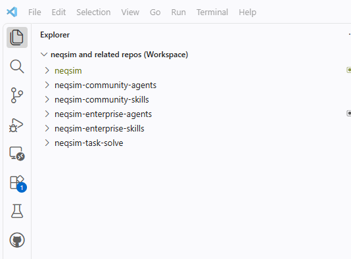Viewport: 351px width, 259px height.
Task: Select the neqsim-enterprise-skills folder name
Action: [99, 128]
